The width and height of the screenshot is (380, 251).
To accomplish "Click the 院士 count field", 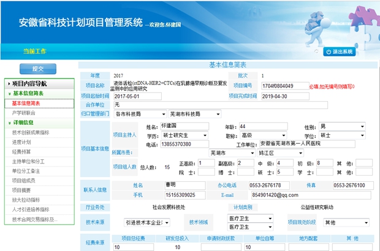I will point(206,172).
